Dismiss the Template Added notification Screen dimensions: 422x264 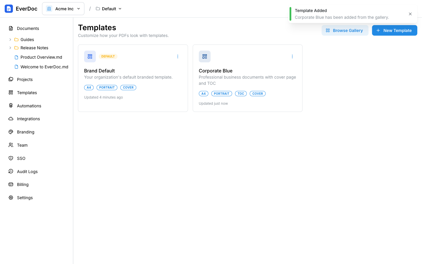[x=410, y=14]
